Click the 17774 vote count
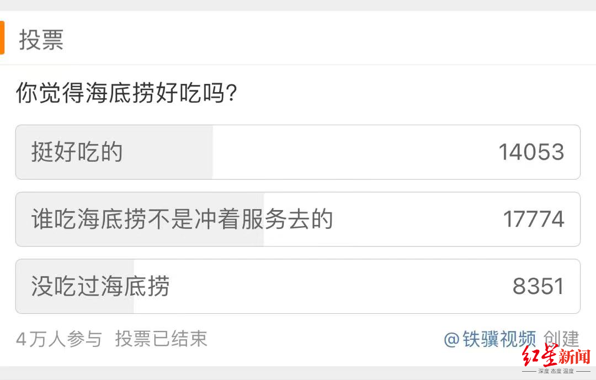 (x=533, y=220)
